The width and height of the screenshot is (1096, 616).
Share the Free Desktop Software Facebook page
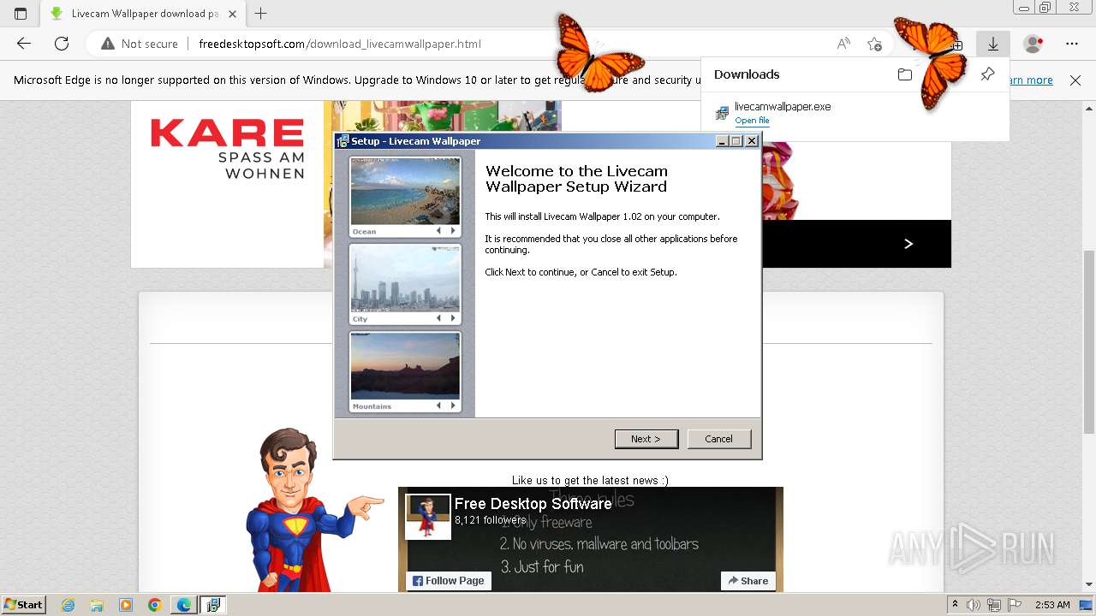748,580
